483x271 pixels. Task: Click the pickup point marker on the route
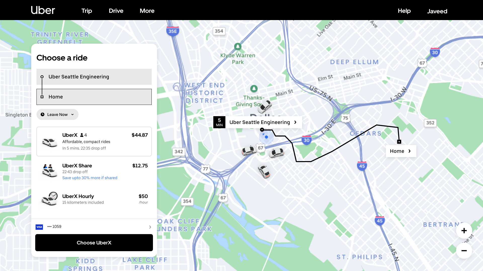coord(262,130)
